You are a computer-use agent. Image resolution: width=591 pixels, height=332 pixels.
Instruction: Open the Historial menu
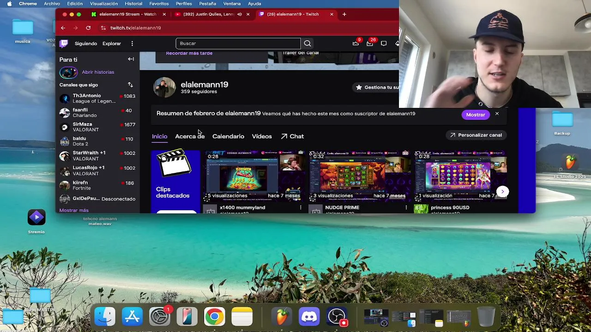pyautogui.click(x=133, y=4)
